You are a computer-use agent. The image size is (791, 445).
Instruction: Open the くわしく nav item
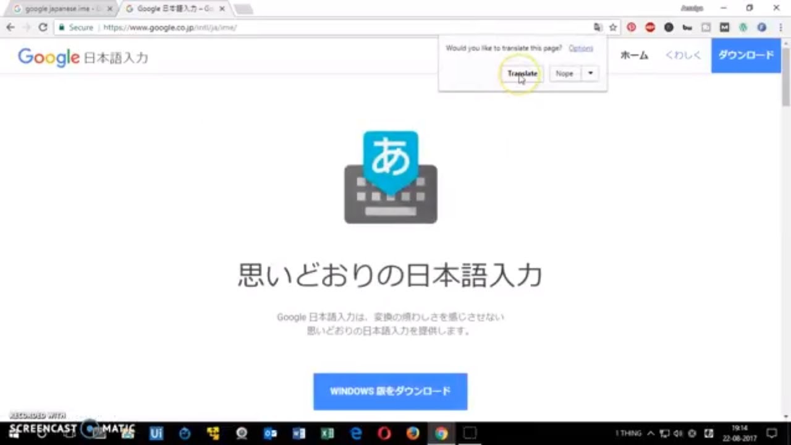tap(683, 55)
